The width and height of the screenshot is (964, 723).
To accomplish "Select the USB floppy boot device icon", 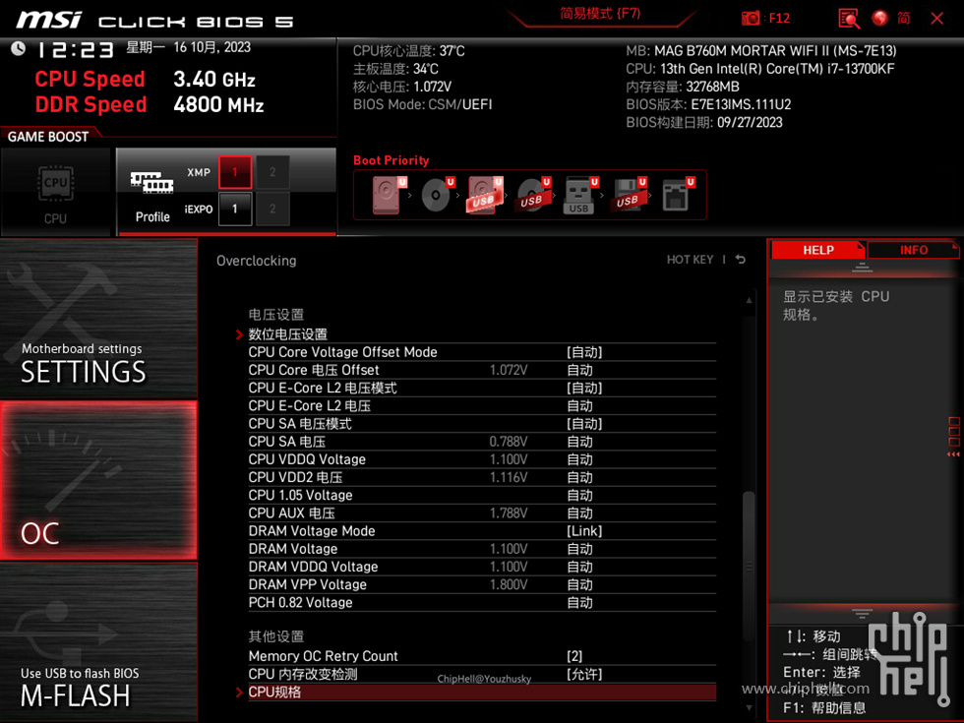I will point(628,195).
